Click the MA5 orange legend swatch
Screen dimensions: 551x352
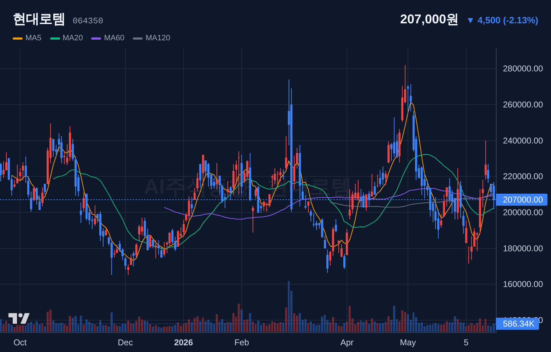[x=18, y=38]
